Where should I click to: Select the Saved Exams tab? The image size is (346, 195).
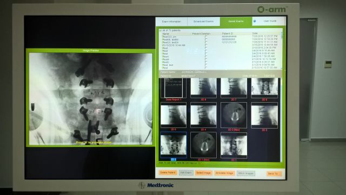[x=236, y=22]
